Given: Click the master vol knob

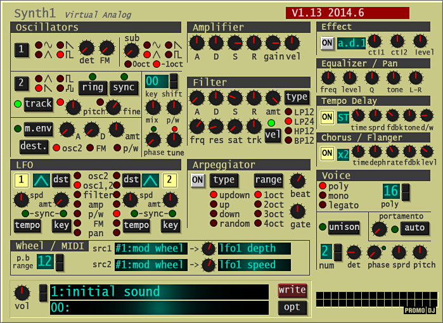Looking at the screenshot, I should point(22,293).
